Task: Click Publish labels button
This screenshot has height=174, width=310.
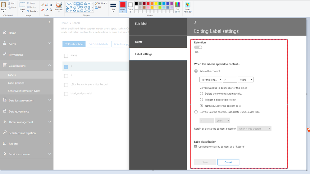Action: click(x=98, y=44)
